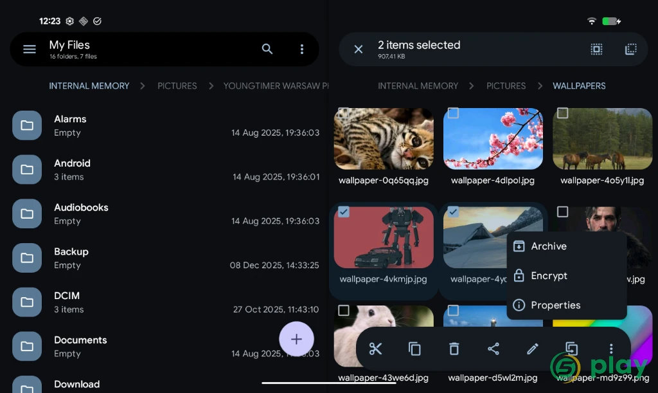Copy the selected files
658x393 pixels.
point(414,349)
